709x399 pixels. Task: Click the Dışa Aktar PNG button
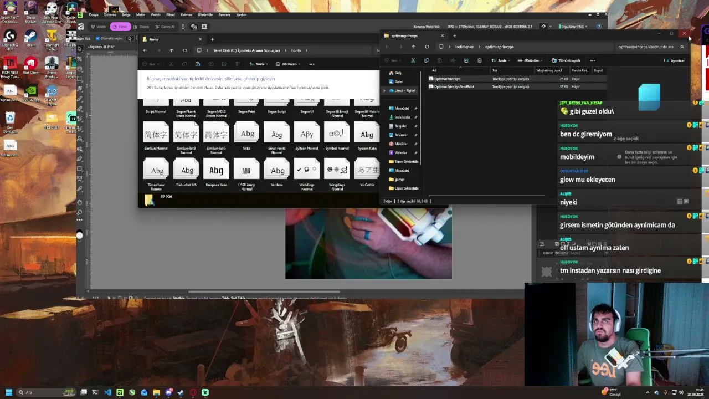click(x=574, y=27)
